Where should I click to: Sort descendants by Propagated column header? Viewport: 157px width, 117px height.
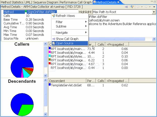(117, 81)
